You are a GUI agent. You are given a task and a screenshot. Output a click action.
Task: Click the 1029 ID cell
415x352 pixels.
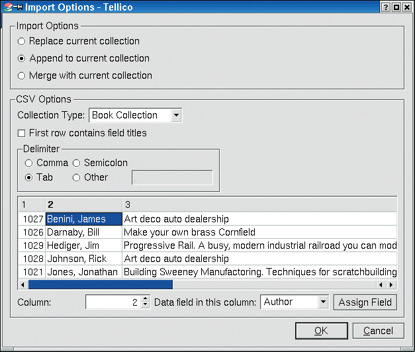pos(32,245)
